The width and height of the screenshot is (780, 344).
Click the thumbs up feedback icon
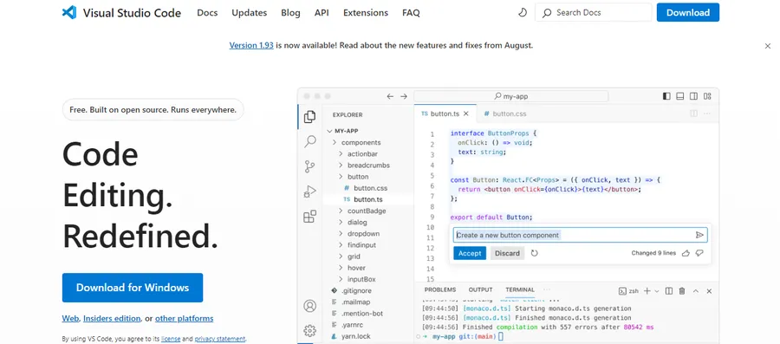coord(686,254)
